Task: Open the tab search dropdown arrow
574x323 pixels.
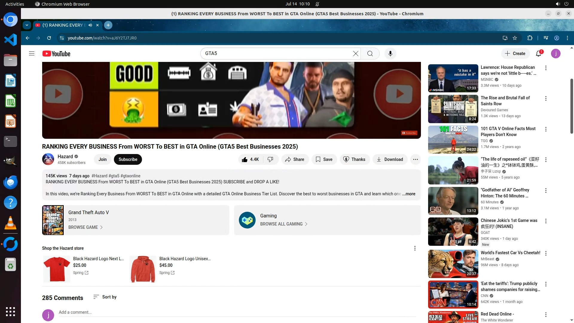Action: pyautogui.click(x=27, y=25)
